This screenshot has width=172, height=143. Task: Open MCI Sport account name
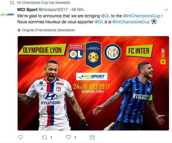pyautogui.click(x=27, y=10)
